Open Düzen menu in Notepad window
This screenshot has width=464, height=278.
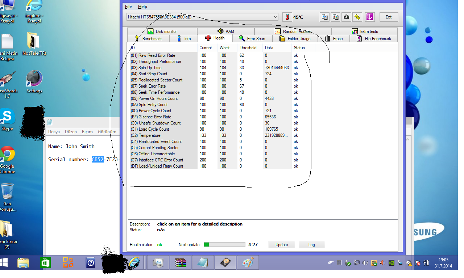pos(71,132)
